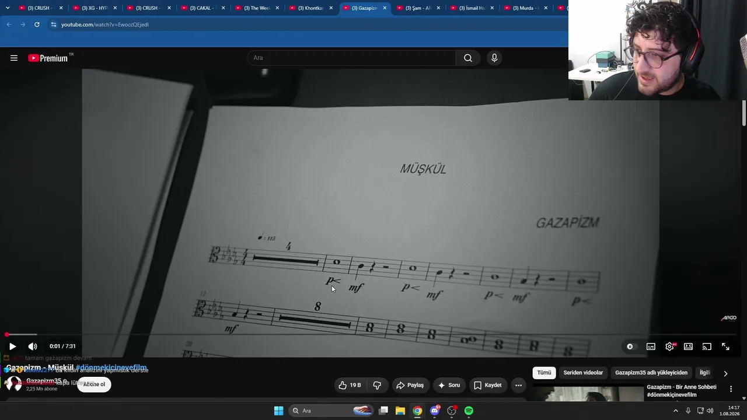
Task: Switch to the Murda tab
Action: [526, 8]
